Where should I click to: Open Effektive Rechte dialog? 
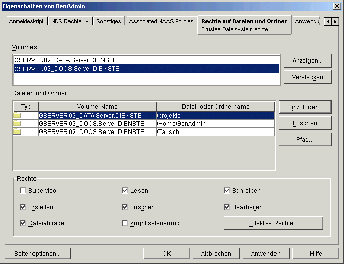(273, 223)
